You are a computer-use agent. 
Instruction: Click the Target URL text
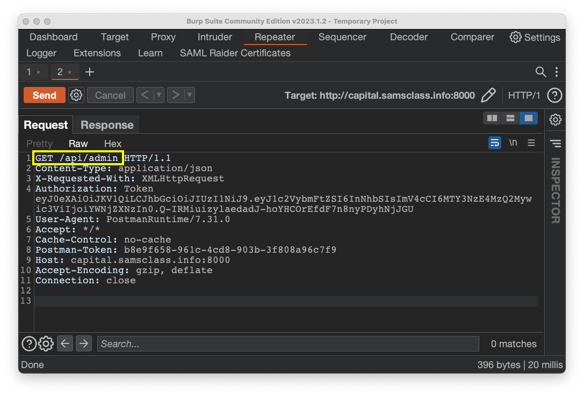380,96
